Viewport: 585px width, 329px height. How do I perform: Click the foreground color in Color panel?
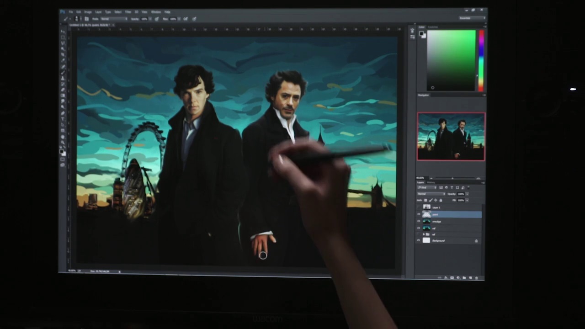tap(421, 33)
